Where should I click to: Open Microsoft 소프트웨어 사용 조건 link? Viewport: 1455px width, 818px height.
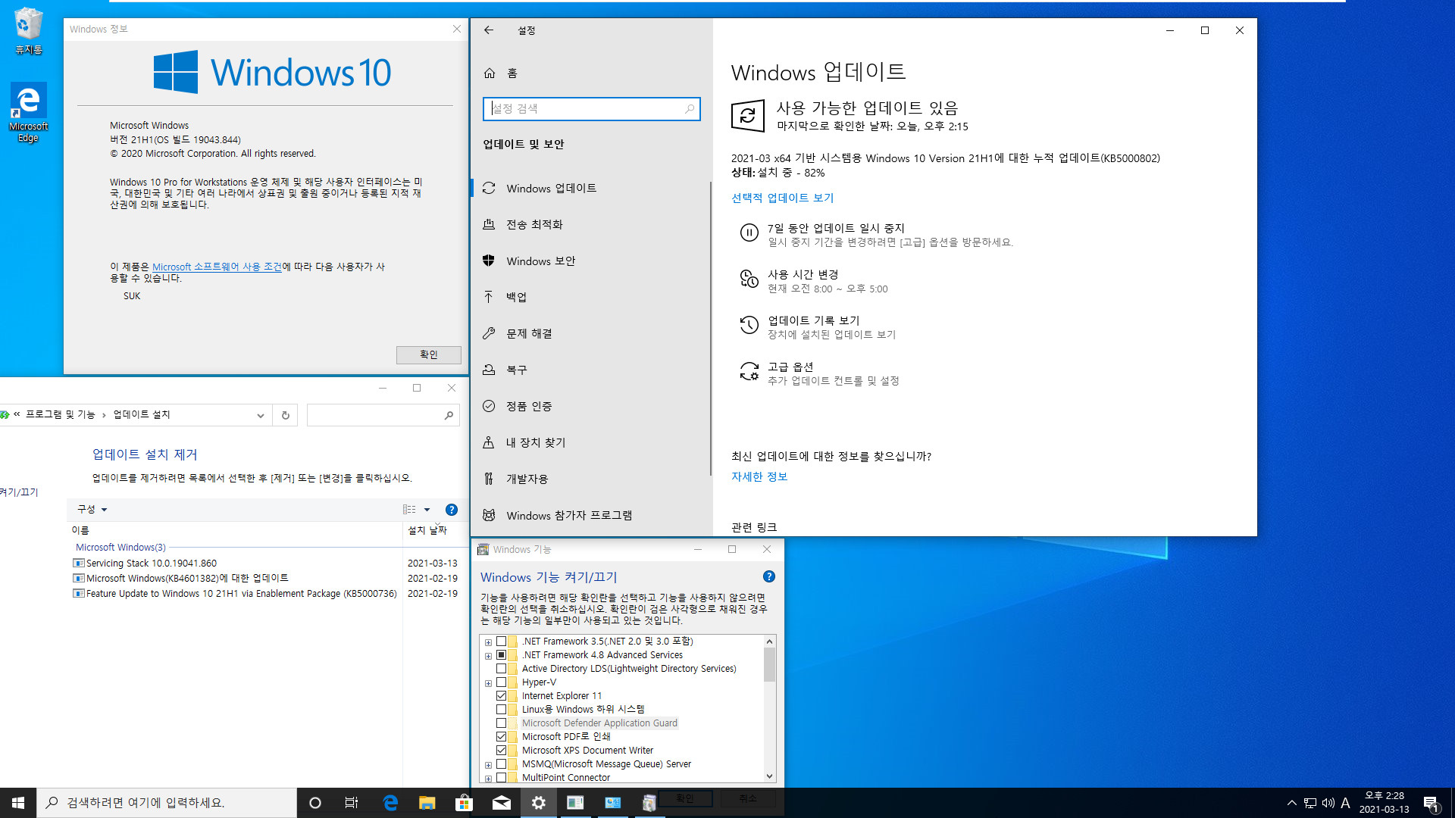click(x=217, y=267)
